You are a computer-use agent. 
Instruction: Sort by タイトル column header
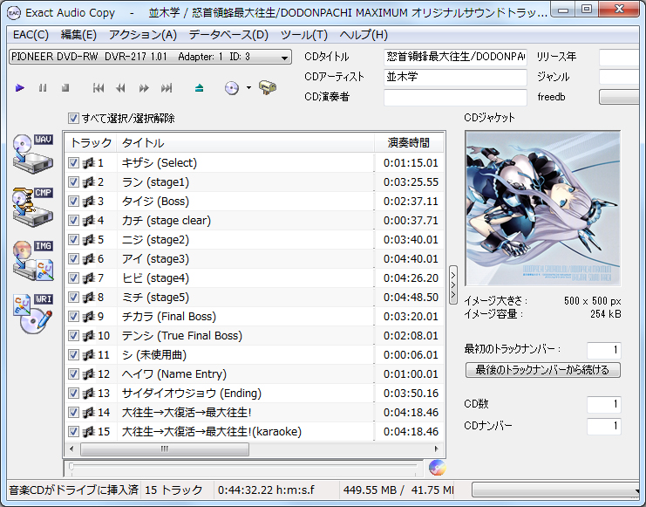[246, 143]
